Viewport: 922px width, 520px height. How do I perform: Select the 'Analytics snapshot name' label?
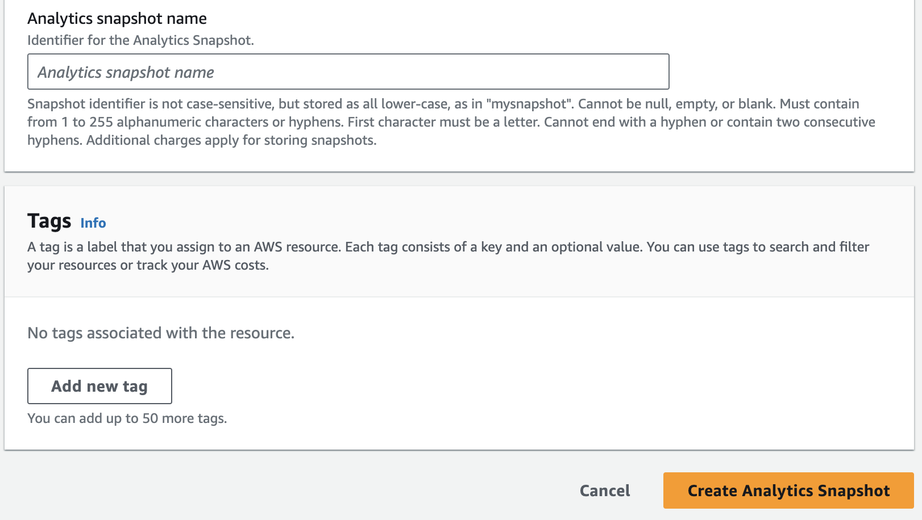pos(117,18)
